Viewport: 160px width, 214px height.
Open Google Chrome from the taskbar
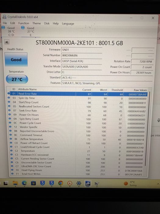pos(61,183)
